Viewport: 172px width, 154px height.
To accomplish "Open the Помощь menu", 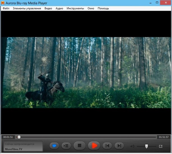I will [103, 8].
